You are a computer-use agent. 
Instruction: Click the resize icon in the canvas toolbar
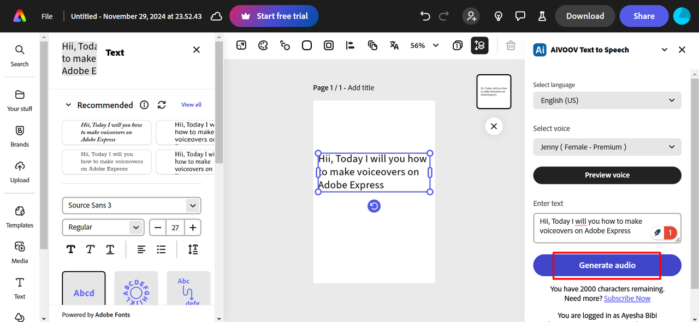point(241,45)
